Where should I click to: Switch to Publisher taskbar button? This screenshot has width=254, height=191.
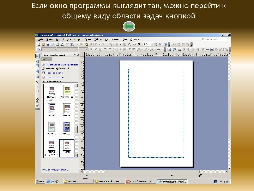pyautogui.click(x=172, y=181)
